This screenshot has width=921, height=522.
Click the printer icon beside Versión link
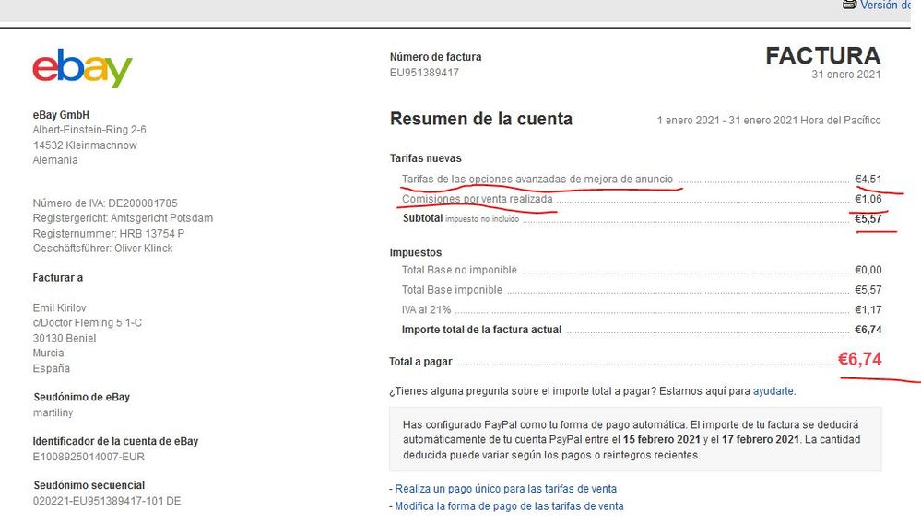tap(849, 5)
